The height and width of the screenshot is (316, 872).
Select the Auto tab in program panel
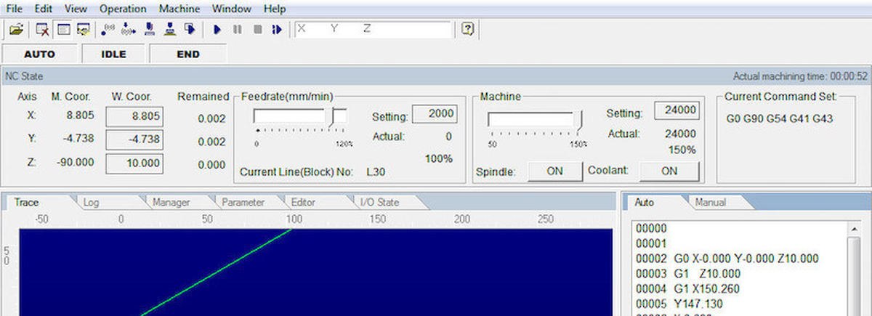point(645,202)
